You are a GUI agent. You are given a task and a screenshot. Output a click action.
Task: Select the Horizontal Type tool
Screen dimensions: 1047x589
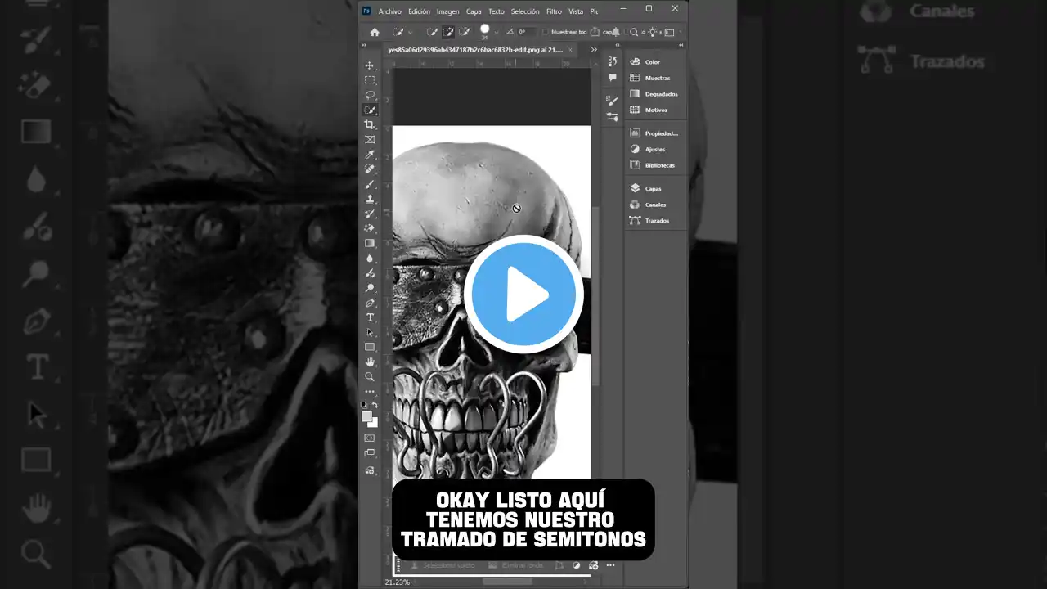[370, 317]
